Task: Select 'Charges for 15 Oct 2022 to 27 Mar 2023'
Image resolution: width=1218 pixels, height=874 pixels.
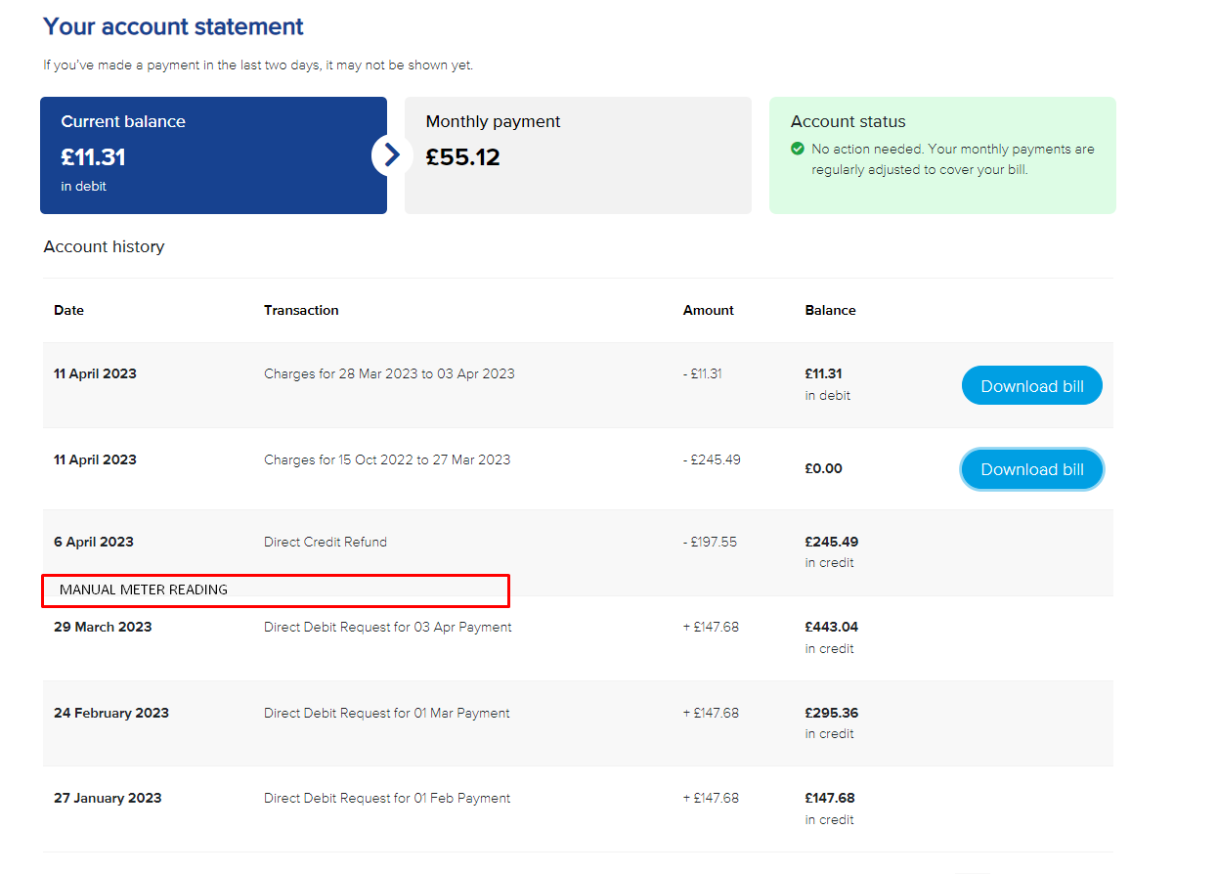Action: (387, 459)
